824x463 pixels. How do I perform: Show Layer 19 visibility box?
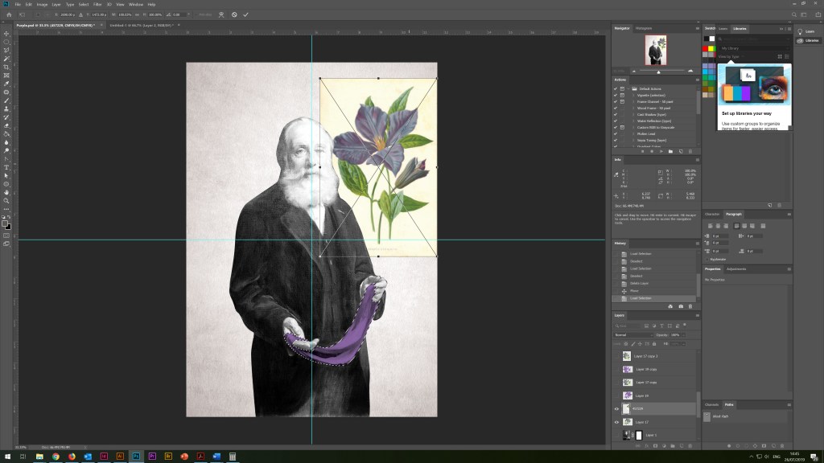tap(616, 395)
